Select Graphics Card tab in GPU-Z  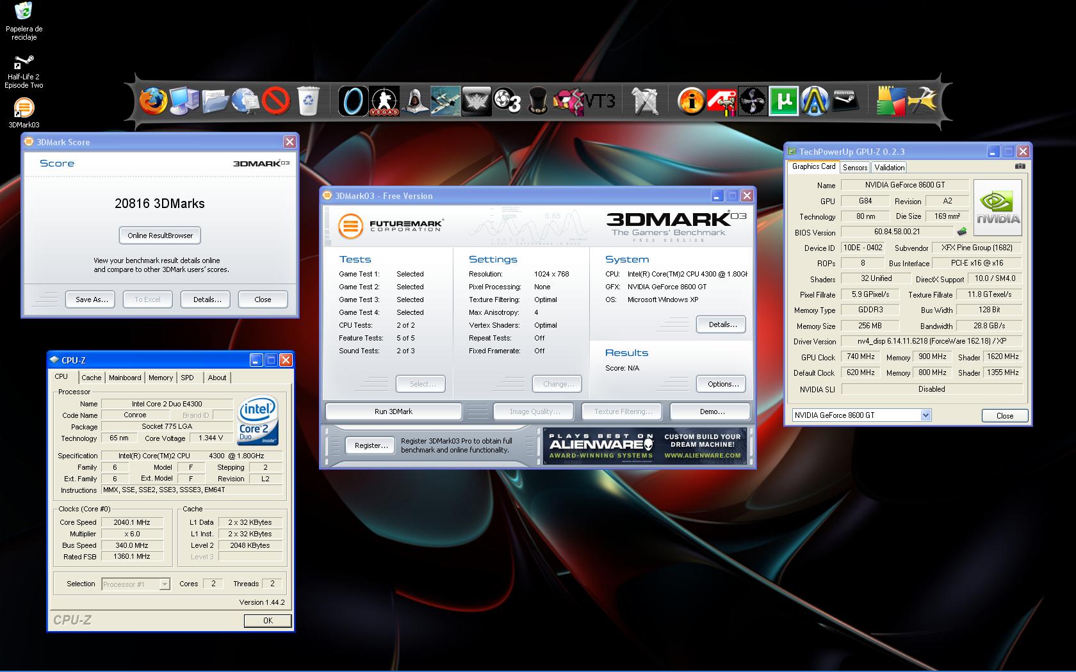pos(813,166)
